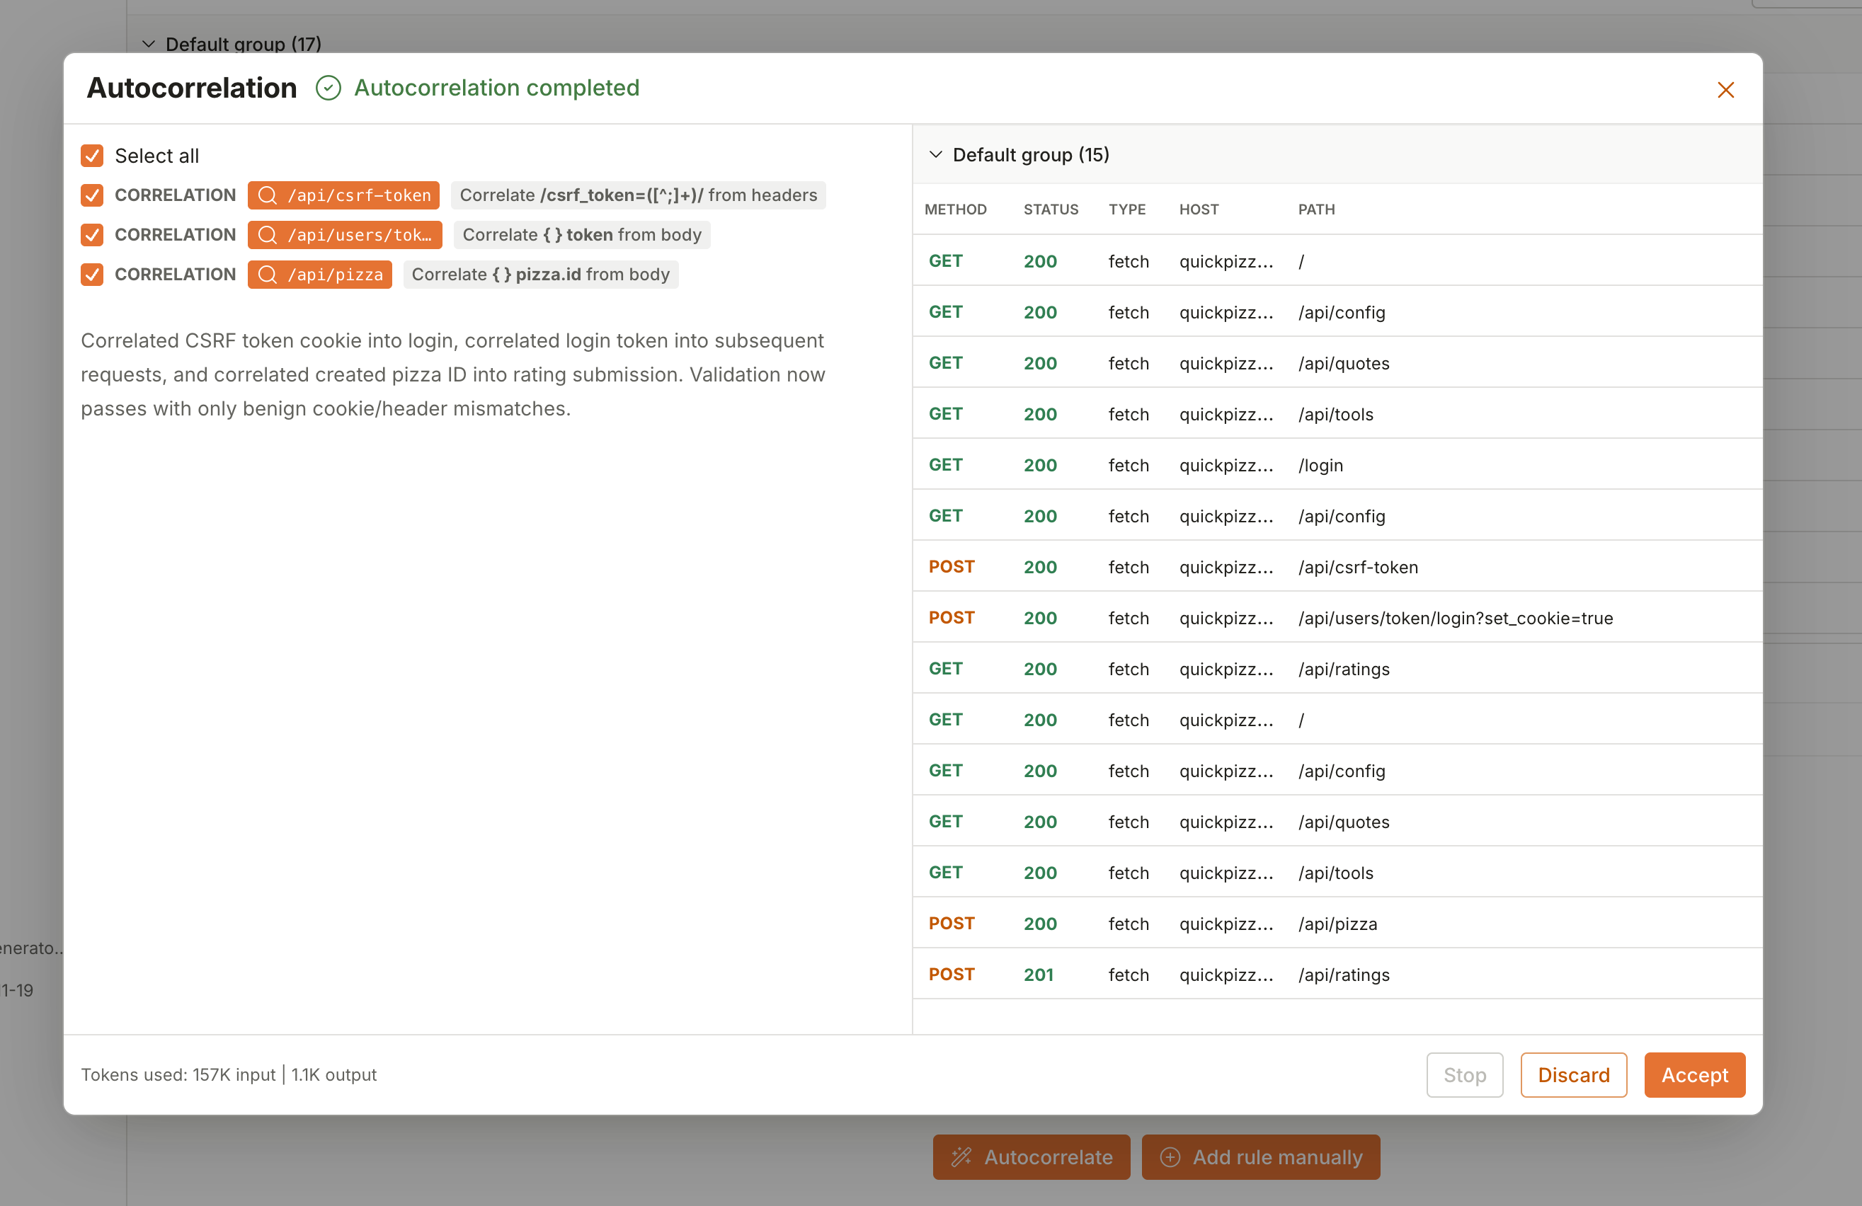
Task: Uncheck the Select all checkbox
Action: [91, 156]
